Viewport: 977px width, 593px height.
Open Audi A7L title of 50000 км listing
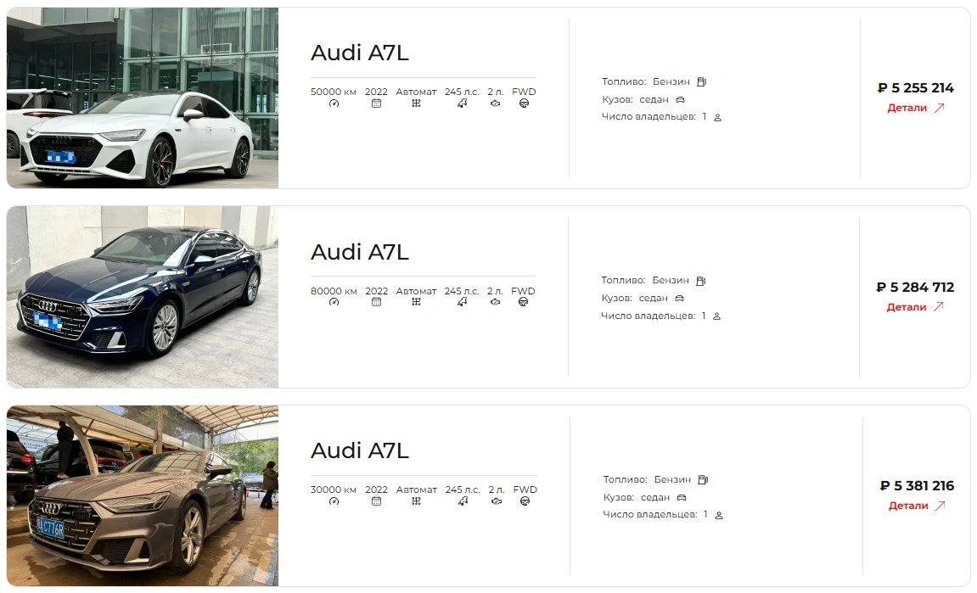coord(360,53)
